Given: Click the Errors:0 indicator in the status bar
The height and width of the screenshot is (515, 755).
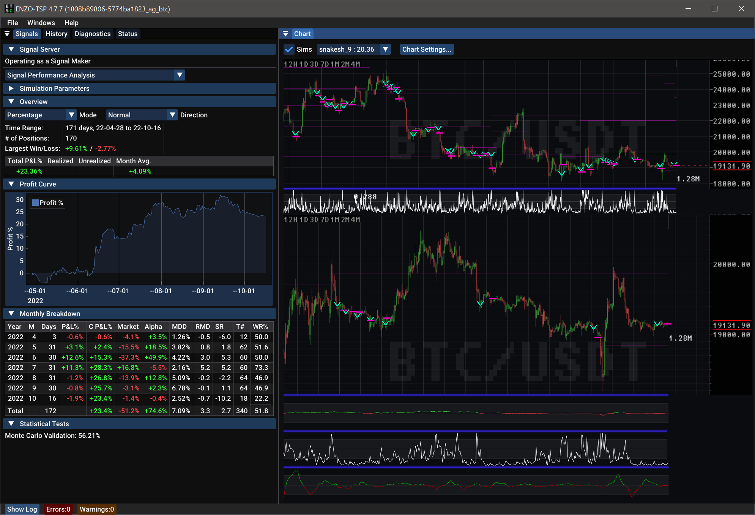Looking at the screenshot, I should 58,509.
